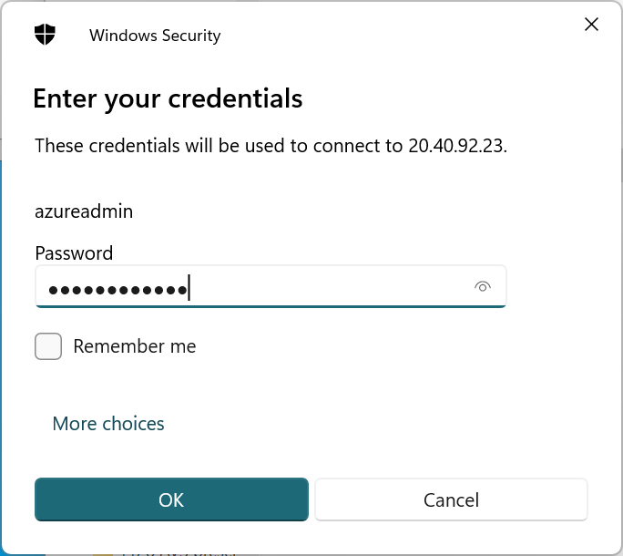This screenshot has width=623, height=556.
Task: Expand More choices for other accounts
Action: click(x=108, y=424)
